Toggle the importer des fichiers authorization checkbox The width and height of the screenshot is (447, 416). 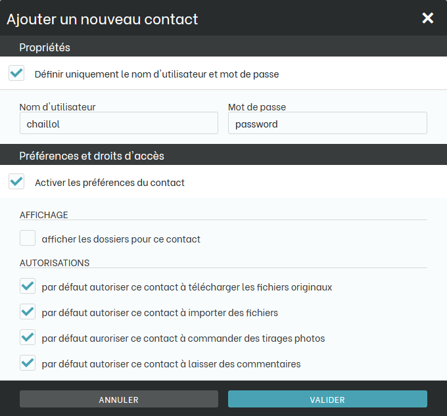tap(28, 312)
